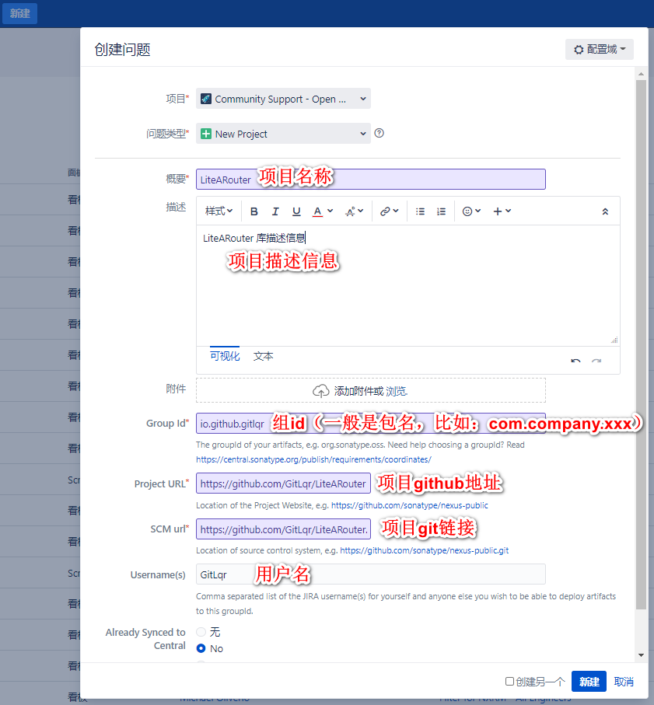Focus the Group Id input field

(x=371, y=424)
